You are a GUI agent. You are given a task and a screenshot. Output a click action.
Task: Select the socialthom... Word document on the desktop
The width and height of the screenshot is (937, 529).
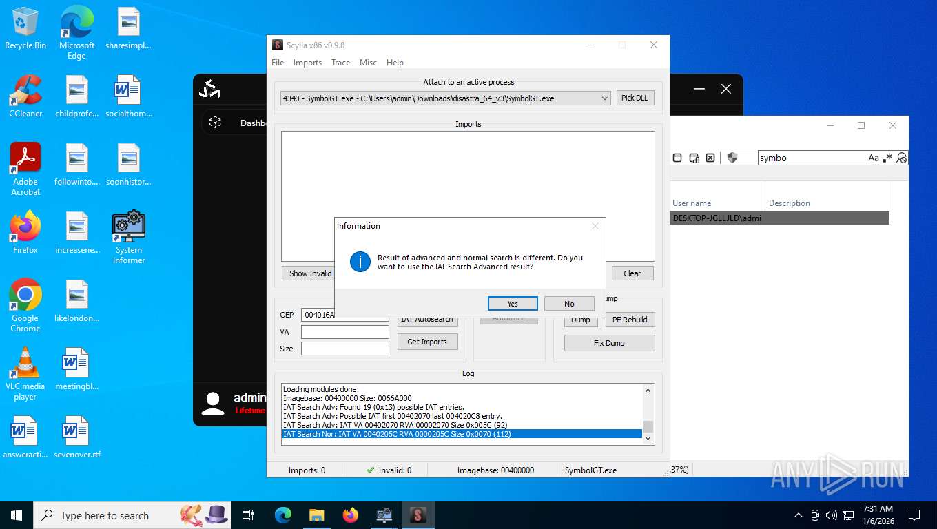129,96
